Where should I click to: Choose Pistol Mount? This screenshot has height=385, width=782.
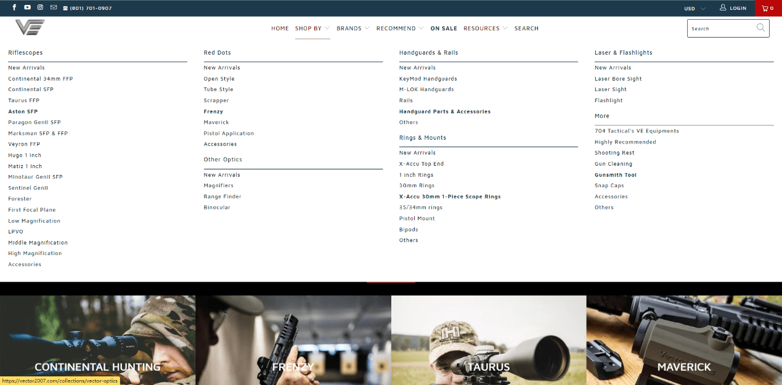pyautogui.click(x=417, y=218)
